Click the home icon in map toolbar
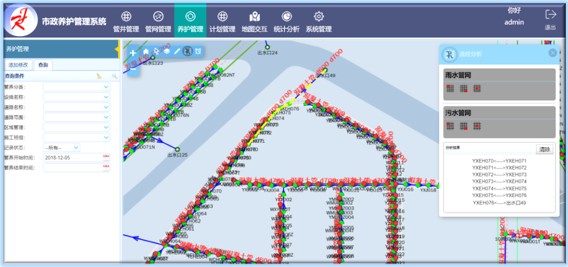The width and height of the screenshot is (568, 267). coord(146,51)
